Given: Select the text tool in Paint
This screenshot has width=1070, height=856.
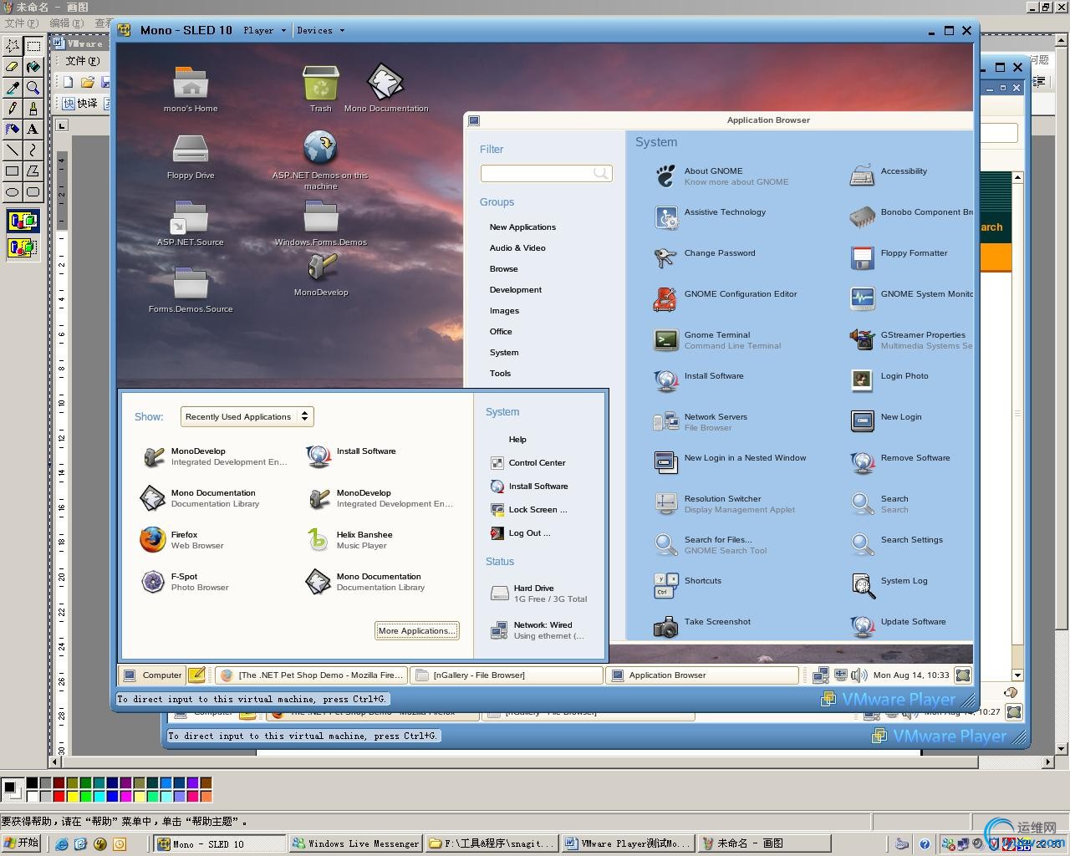Looking at the screenshot, I should (x=33, y=129).
